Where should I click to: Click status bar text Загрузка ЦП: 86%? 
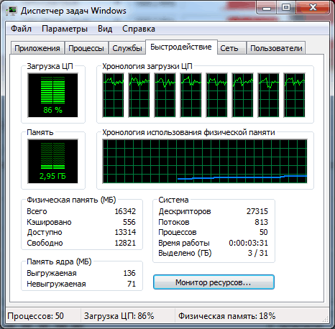click(x=119, y=316)
